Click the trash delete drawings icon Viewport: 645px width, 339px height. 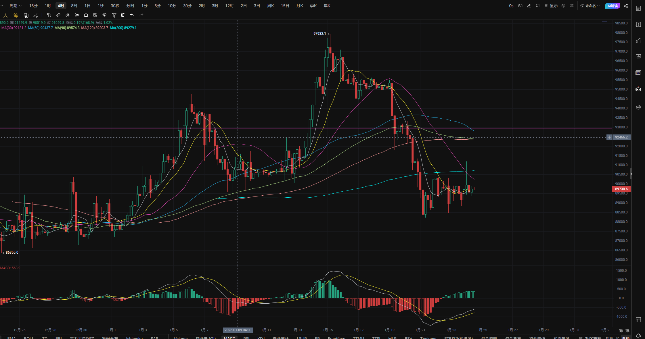123,15
